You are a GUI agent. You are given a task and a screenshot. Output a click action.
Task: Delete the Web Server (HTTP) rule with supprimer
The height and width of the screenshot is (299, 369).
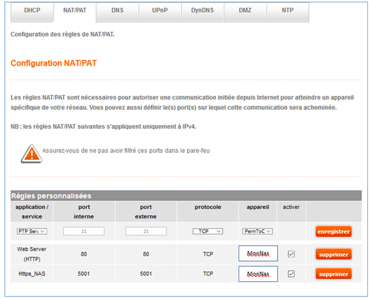click(334, 253)
